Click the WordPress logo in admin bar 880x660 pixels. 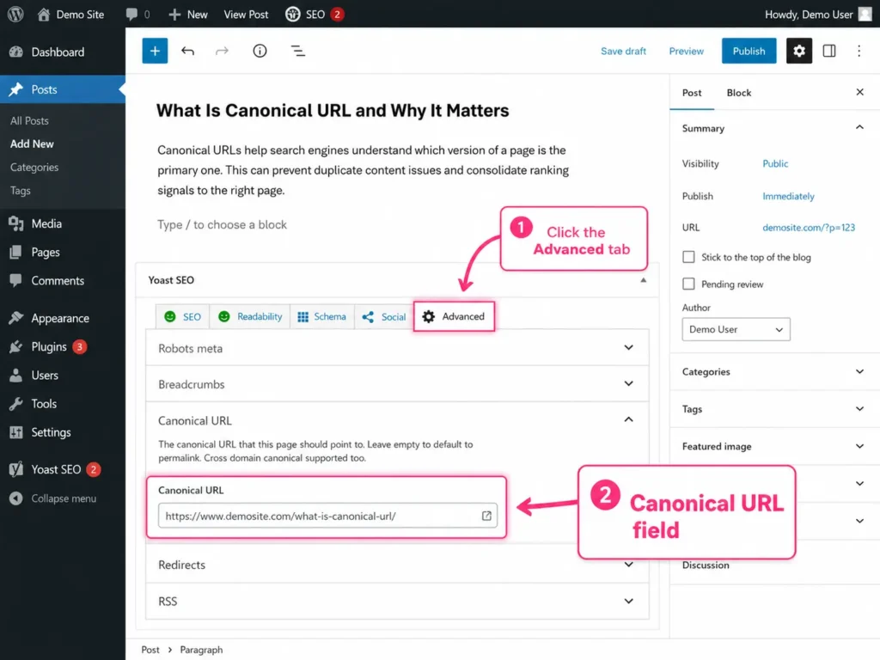15,14
